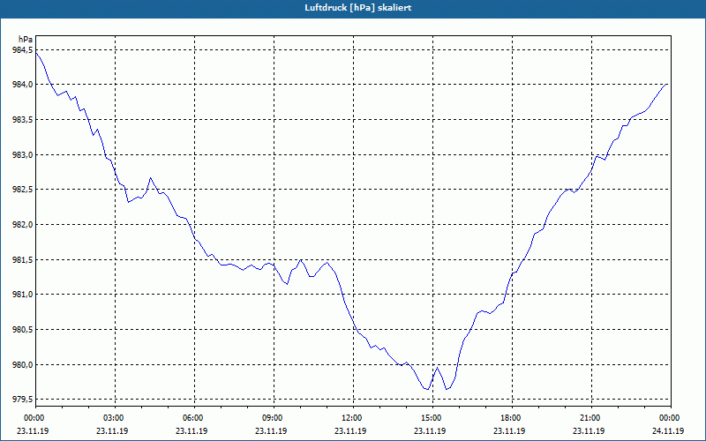Click the '980,0' y-axis value

pos(22,364)
